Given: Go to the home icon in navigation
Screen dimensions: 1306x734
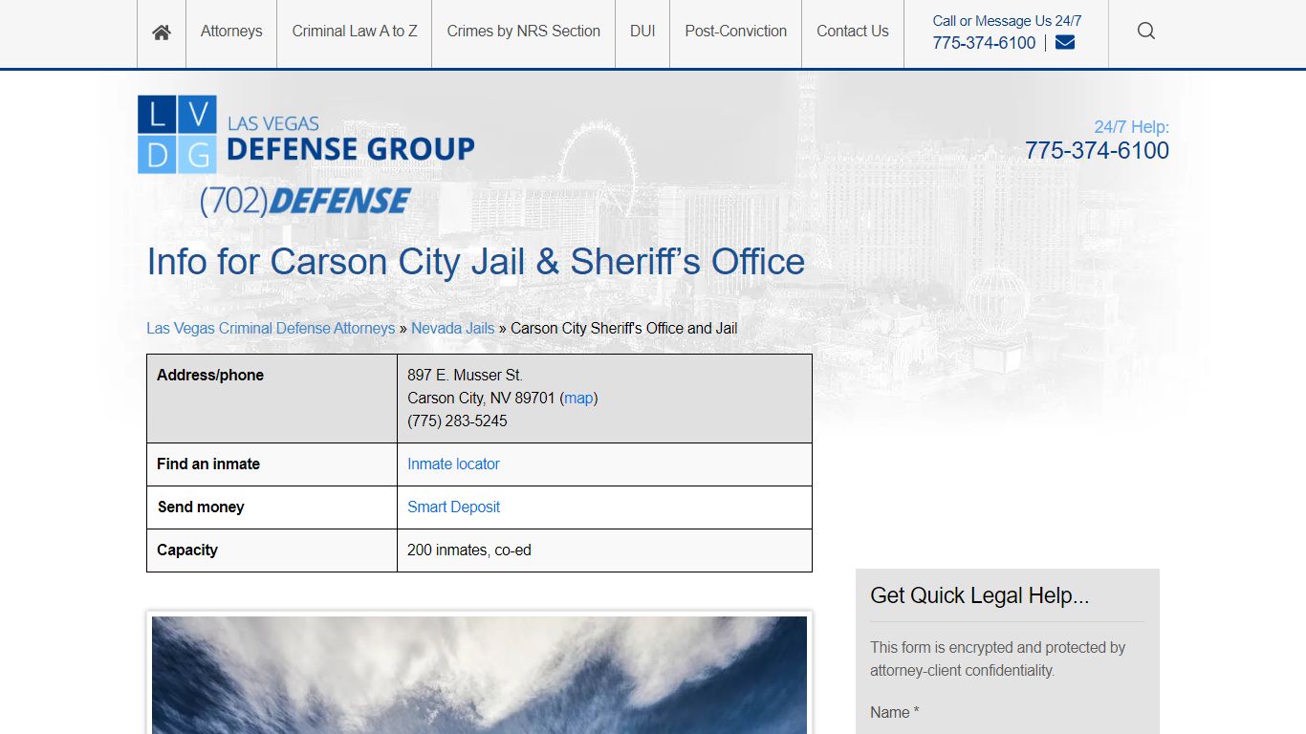Looking at the screenshot, I should [x=162, y=32].
